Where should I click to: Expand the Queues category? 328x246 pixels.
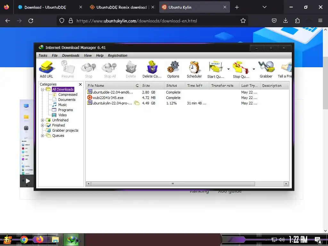(x=42, y=135)
